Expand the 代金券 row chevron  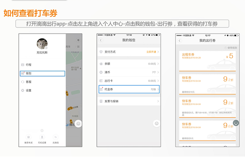point(158,89)
